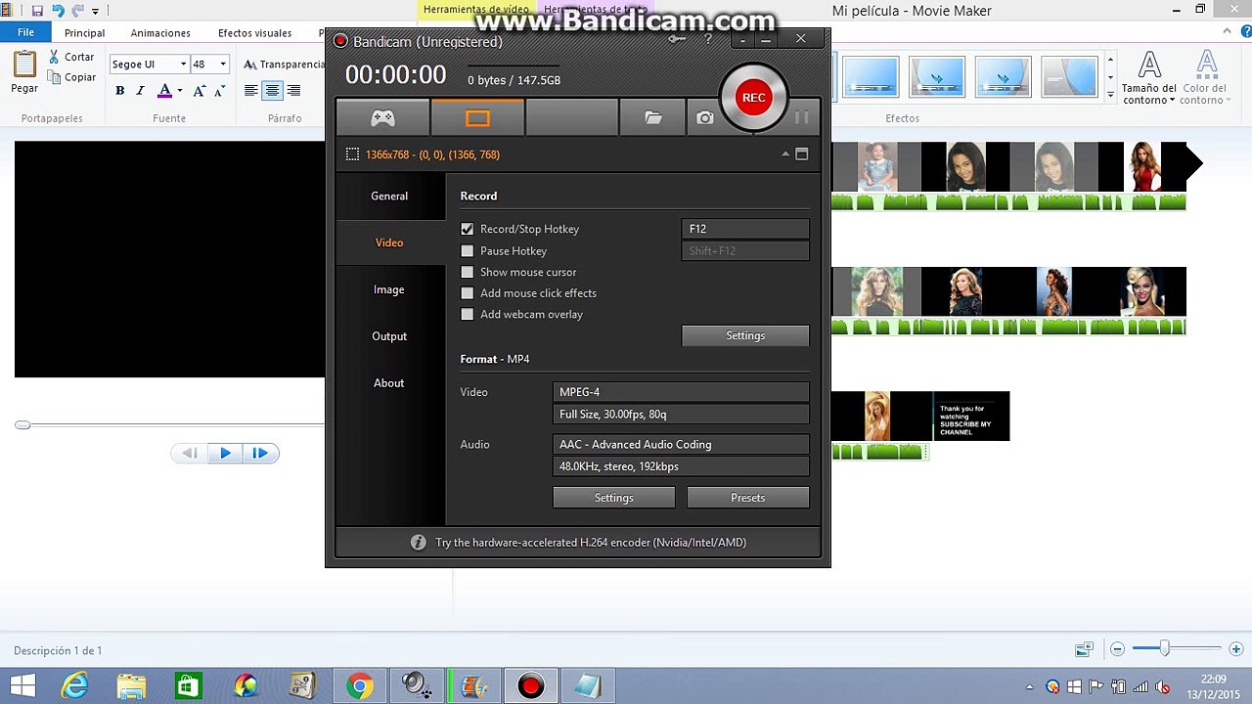This screenshot has width=1252, height=704.
Task: Play the Movie Maker preview
Action: coord(225,453)
